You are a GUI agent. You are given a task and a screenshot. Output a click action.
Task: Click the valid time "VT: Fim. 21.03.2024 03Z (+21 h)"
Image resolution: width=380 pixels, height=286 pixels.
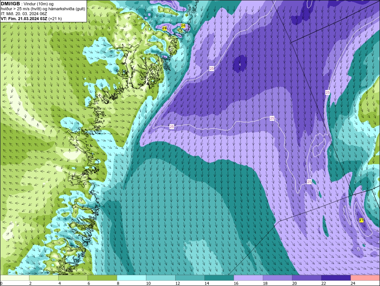coord(31,19)
